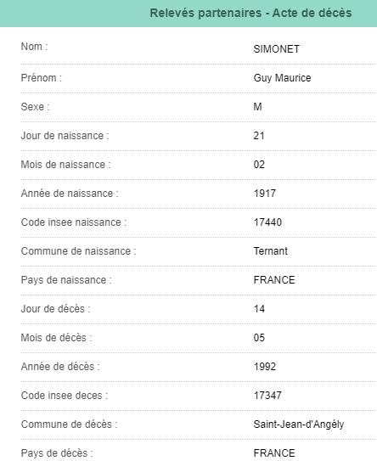Click the first name Guy Maurice
377x461 pixels.
click(282, 78)
